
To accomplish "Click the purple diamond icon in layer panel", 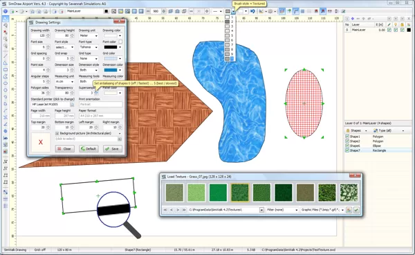I will [353, 19].
